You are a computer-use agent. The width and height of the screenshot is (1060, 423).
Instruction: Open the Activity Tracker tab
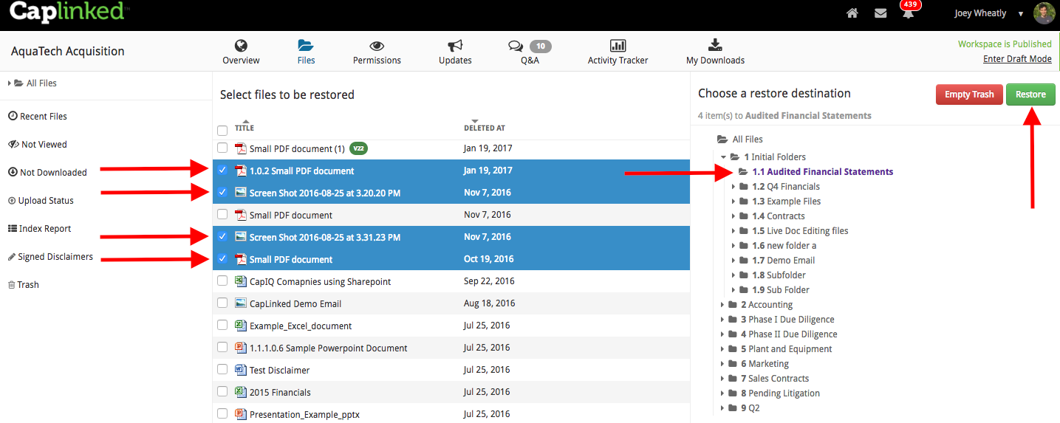[618, 52]
